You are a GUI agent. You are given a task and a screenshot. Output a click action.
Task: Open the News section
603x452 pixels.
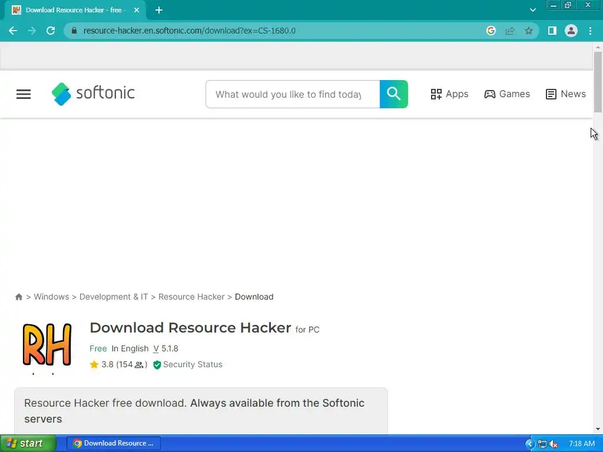tap(566, 94)
